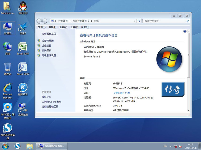The image size is (201, 150).
Task: Open Windows Explorer from the taskbar
Action: pos(29,146)
